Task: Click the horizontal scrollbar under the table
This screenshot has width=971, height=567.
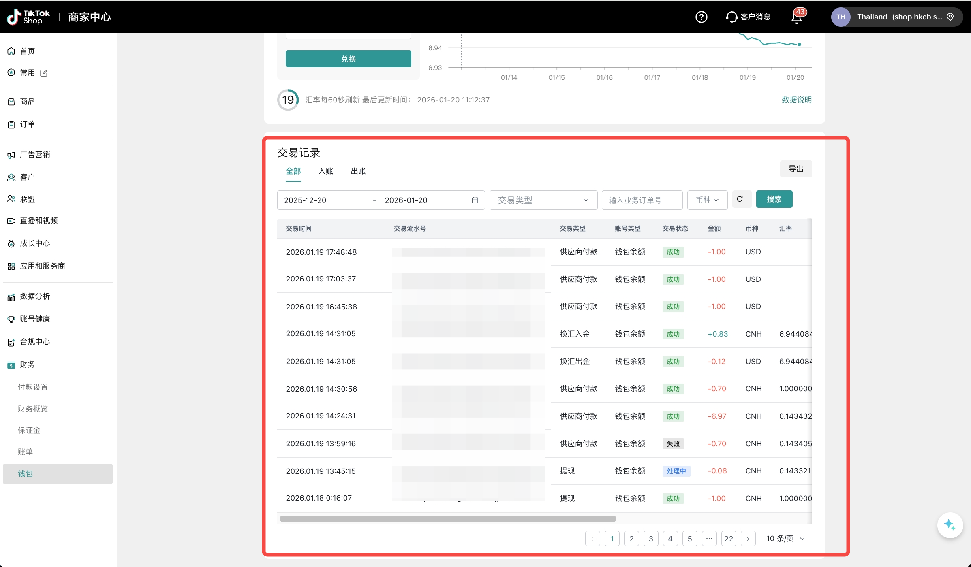Action: click(x=447, y=519)
